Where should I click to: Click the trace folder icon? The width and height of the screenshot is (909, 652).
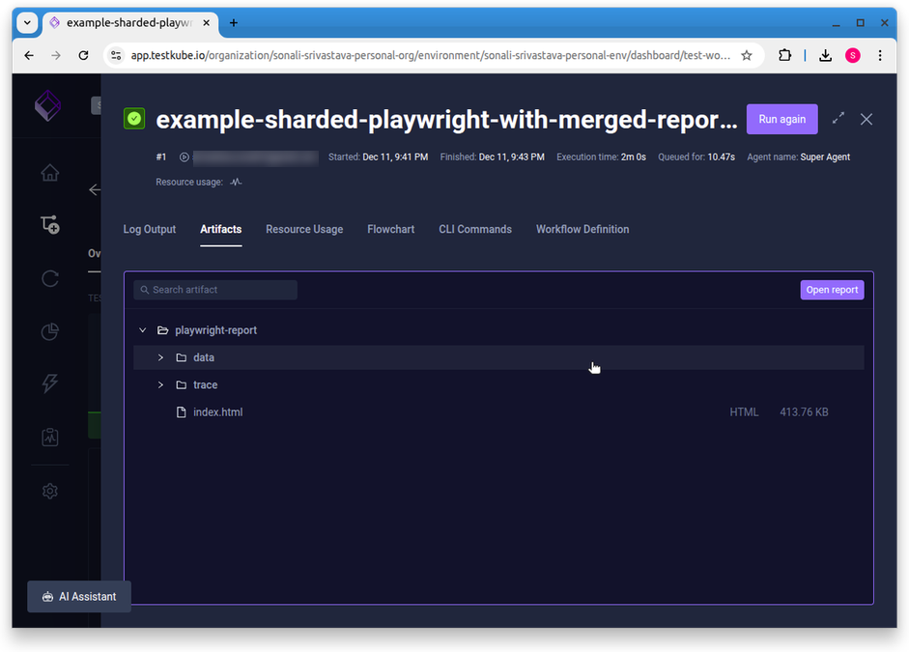(x=182, y=384)
